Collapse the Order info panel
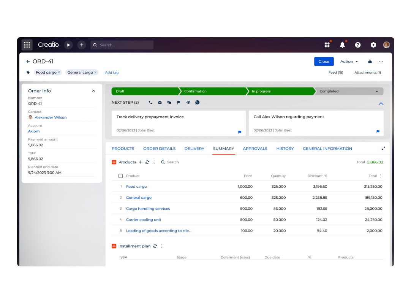 pyautogui.click(x=93, y=91)
